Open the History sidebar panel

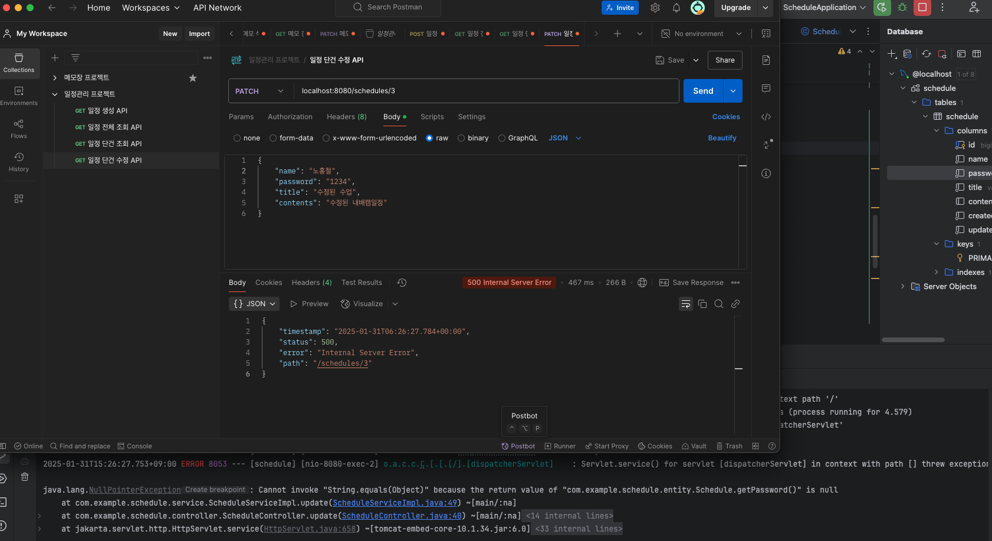(19, 162)
